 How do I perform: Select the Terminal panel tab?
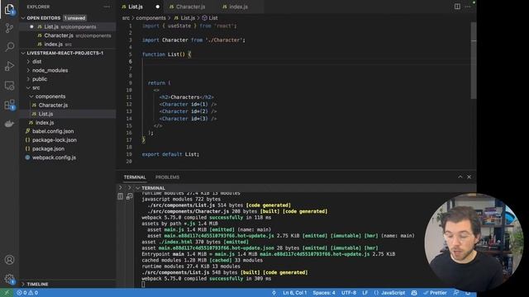[x=135, y=177]
